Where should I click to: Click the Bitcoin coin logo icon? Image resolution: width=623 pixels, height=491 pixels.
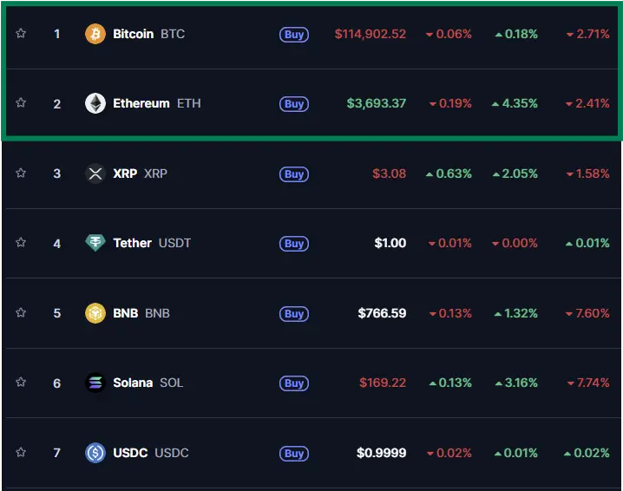95,34
